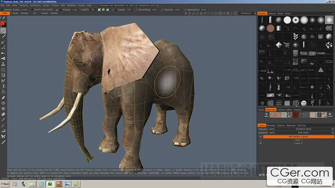Image resolution: width=335 pixels, height=188 pixels.
Task: Toggle Invert tool action checkbox
Action: click(32, 9)
